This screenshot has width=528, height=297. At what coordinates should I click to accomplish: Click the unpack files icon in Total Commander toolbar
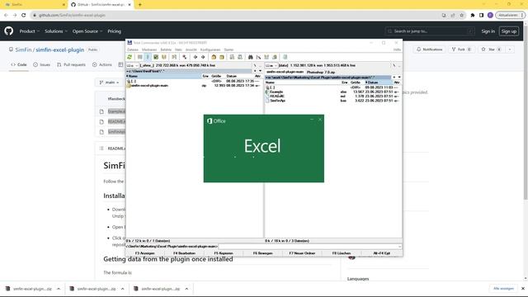222,57
